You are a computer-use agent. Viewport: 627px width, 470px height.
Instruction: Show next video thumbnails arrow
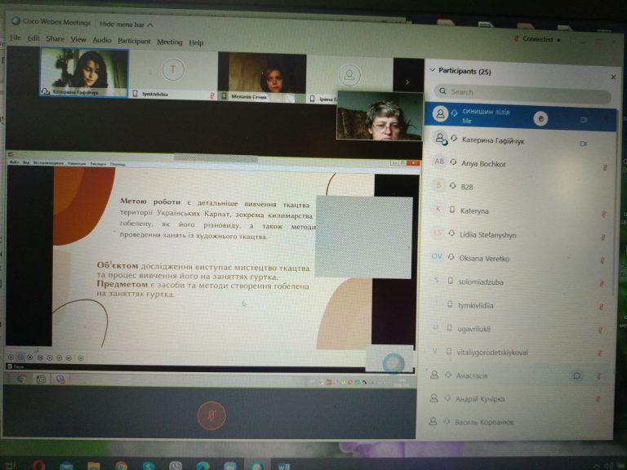point(407,82)
